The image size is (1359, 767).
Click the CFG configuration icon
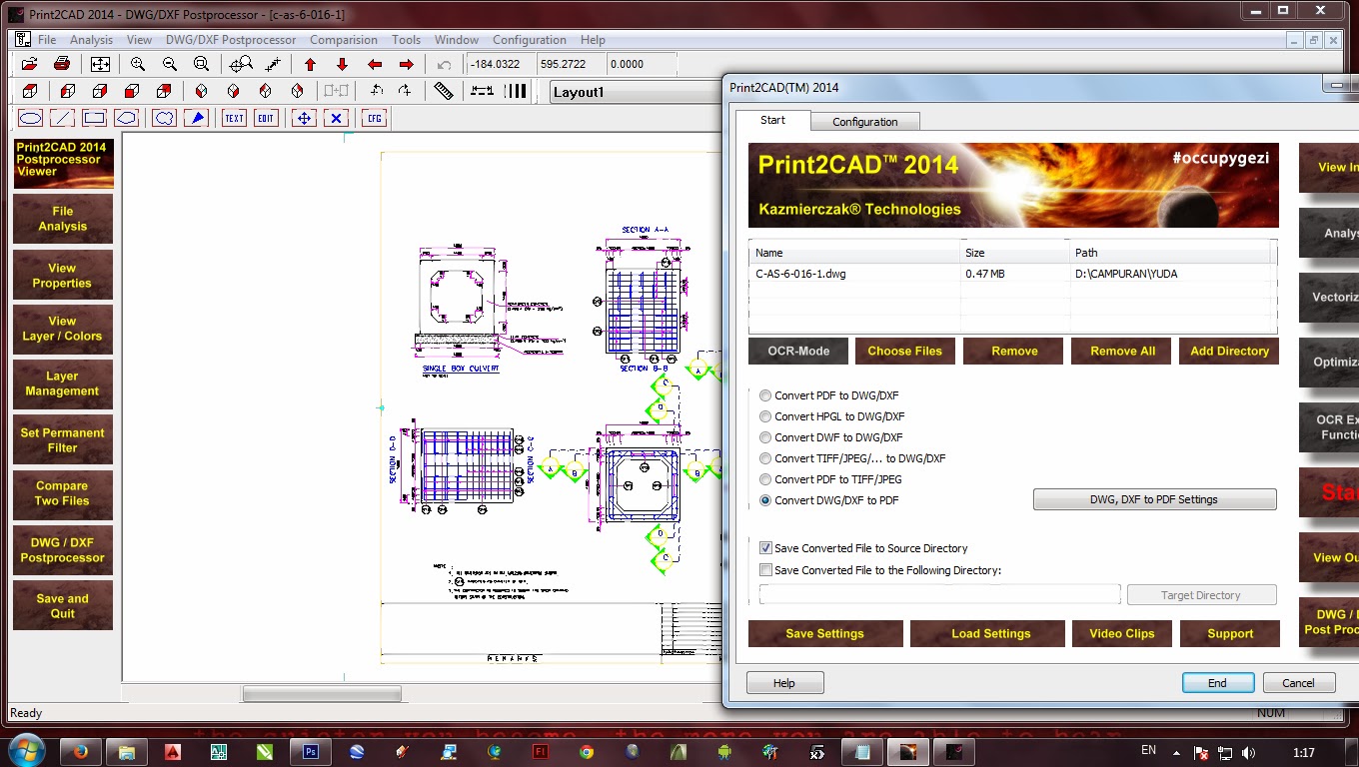pyautogui.click(x=375, y=118)
